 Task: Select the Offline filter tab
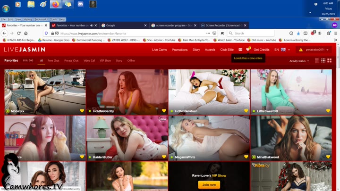point(131,61)
